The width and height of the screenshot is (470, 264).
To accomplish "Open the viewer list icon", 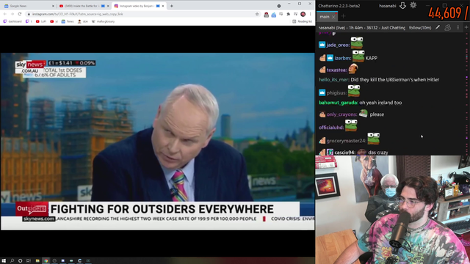I will tap(448, 28).
